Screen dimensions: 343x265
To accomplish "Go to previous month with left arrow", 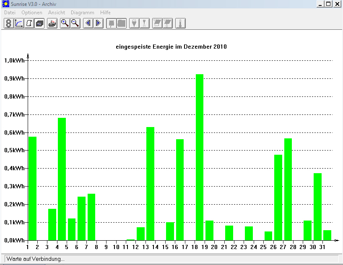I will click(x=88, y=23).
